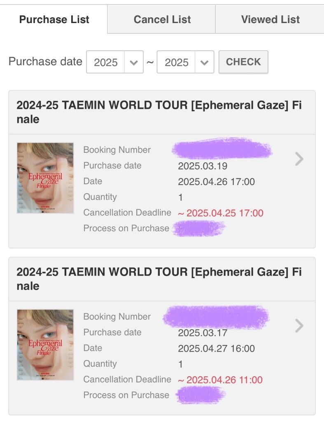
Task: Click the show date 2025.04.27 16:00
Action: [x=217, y=349]
